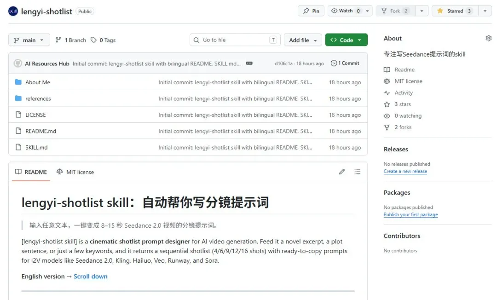The height and width of the screenshot is (300, 497).
Task: Click Publish your first package
Action: 411,214
